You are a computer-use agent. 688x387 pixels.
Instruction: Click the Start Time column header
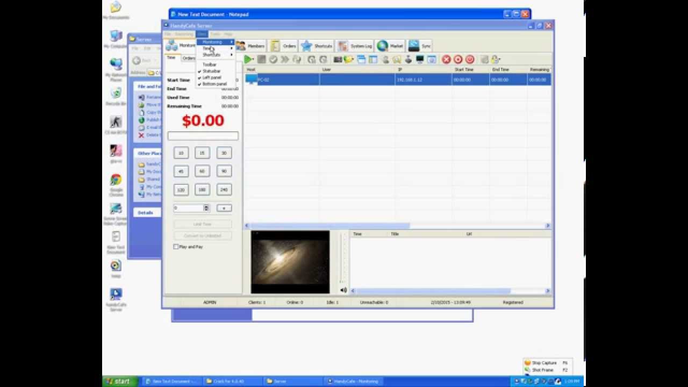click(x=471, y=69)
